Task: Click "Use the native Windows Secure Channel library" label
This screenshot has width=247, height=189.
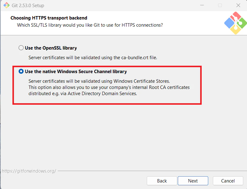Action: click(76, 72)
